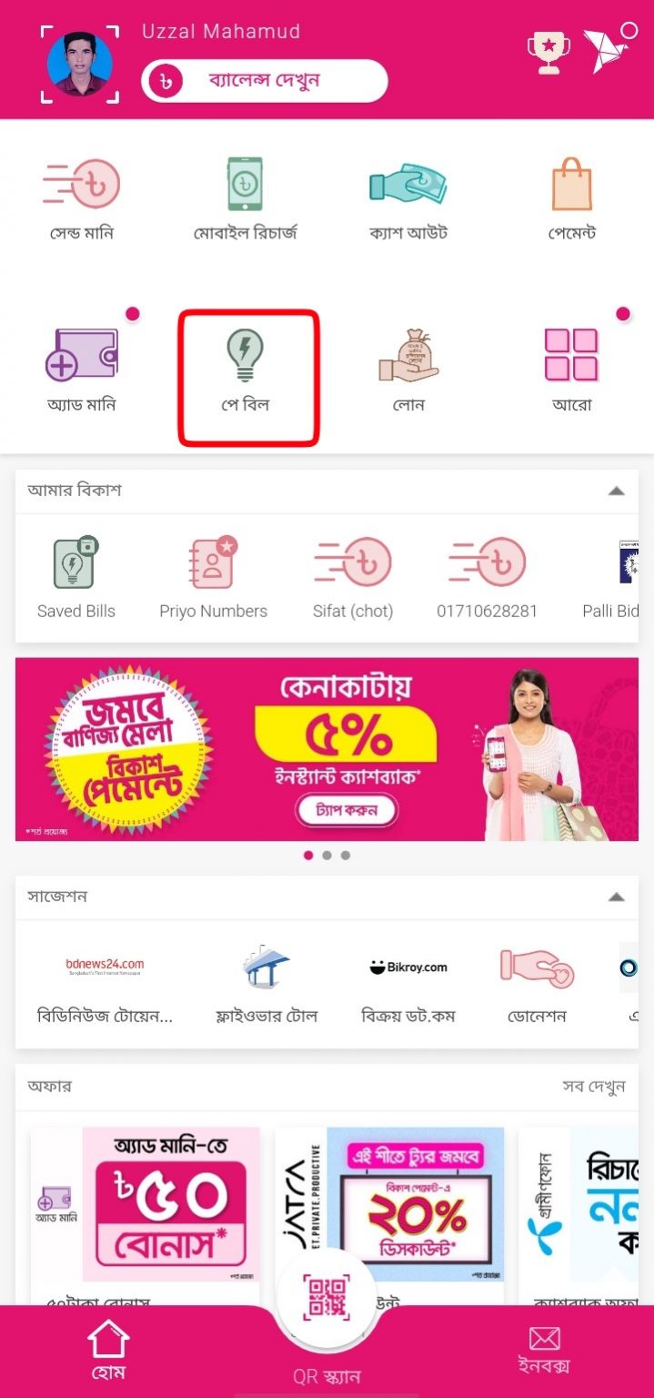Open the Cash Out icon
Screen dimensions: 654x1398
[x=408, y=184]
